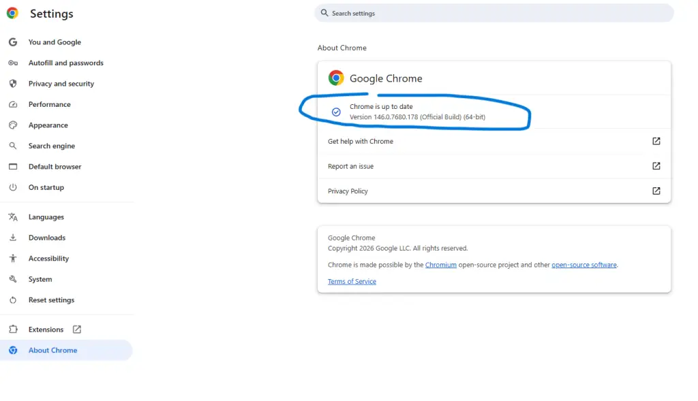Click the Google Chrome card title
The height and width of the screenshot is (401, 698).
[386, 78]
